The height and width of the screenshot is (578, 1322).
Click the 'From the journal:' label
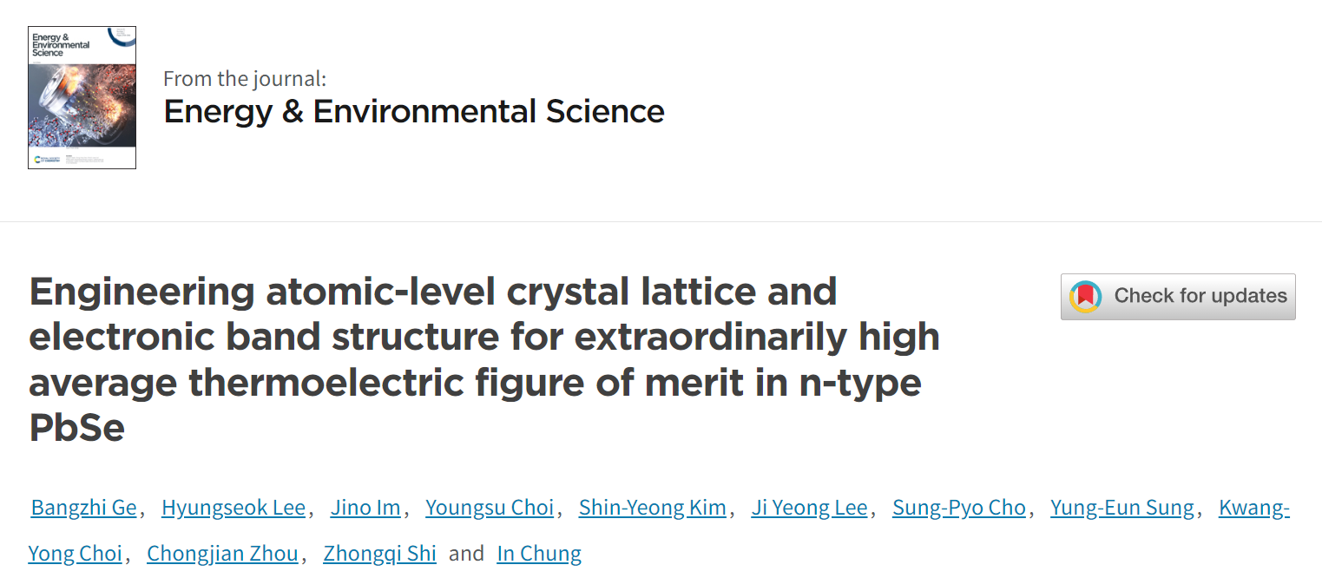point(245,79)
